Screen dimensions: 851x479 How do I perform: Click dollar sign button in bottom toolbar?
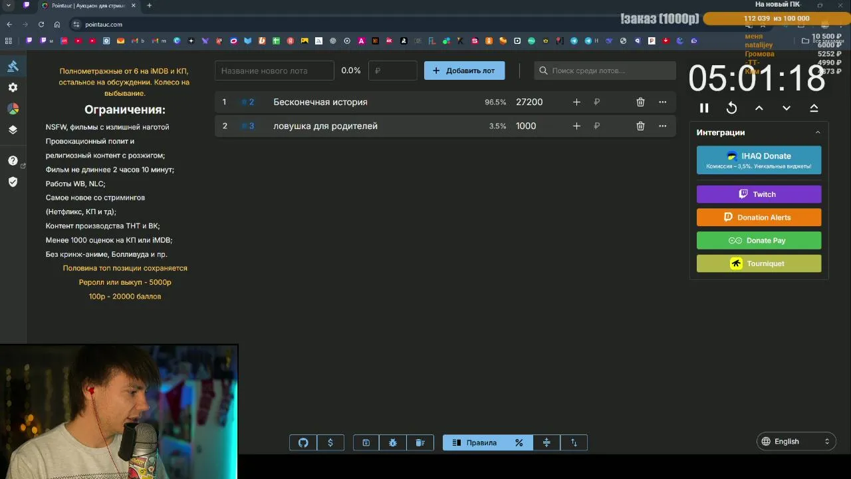tap(330, 442)
